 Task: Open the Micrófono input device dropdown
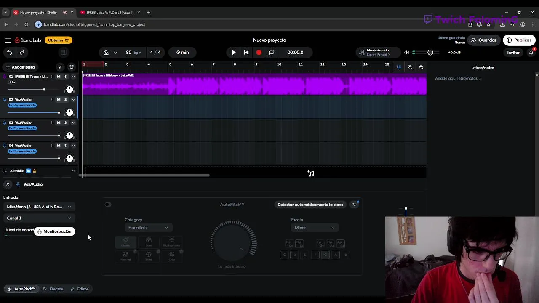[39, 207]
